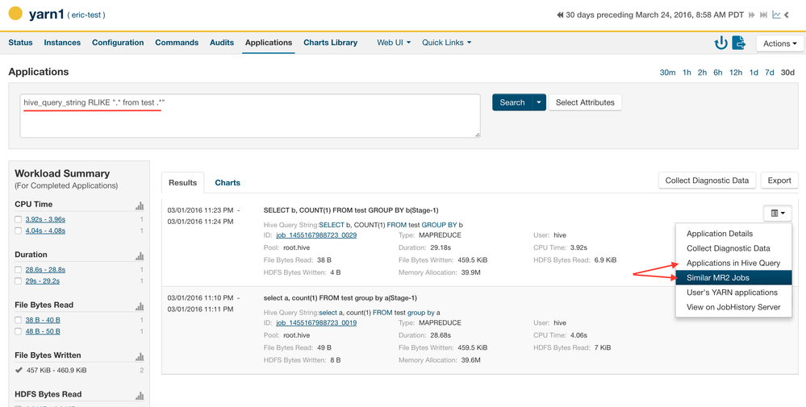Open HDFS Bytes Read histogram chart icon
The width and height of the screenshot is (806, 407).
[x=140, y=395]
